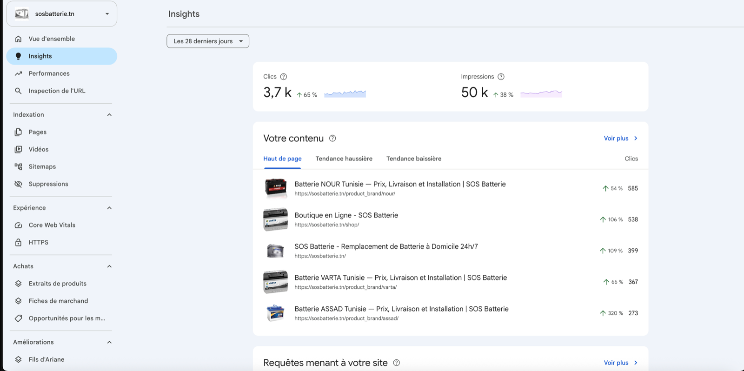Collapse the Expérience section
This screenshot has width=744, height=371.
point(109,208)
